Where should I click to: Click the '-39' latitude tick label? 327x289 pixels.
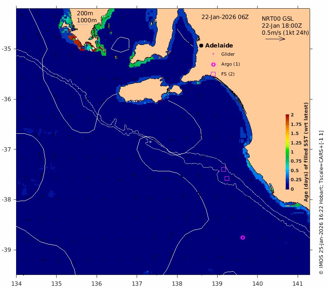coord(6,250)
